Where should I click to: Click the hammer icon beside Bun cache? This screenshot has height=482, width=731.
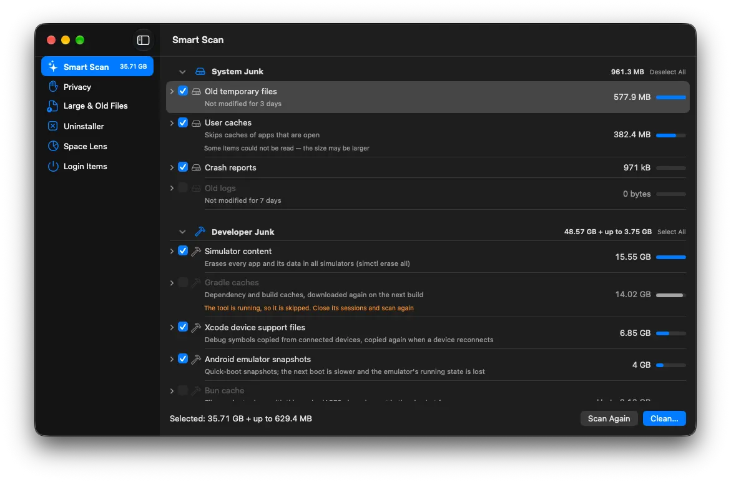pyautogui.click(x=196, y=391)
